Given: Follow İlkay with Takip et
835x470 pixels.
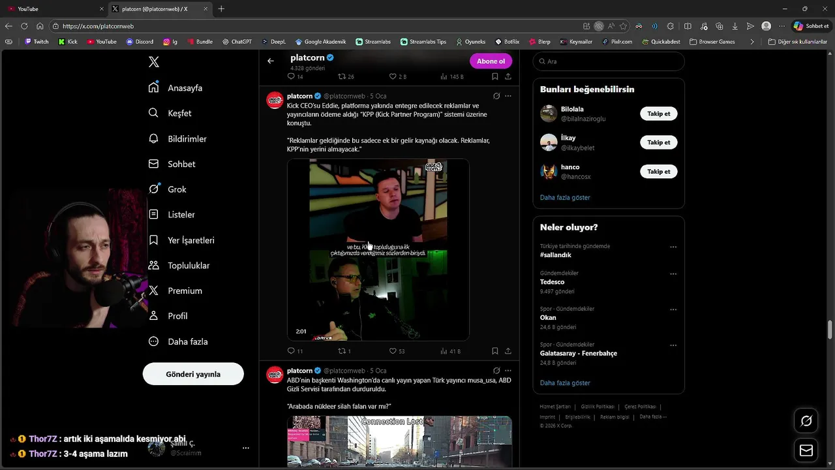Looking at the screenshot, I should pyautogui.click(x=658, y=142).
